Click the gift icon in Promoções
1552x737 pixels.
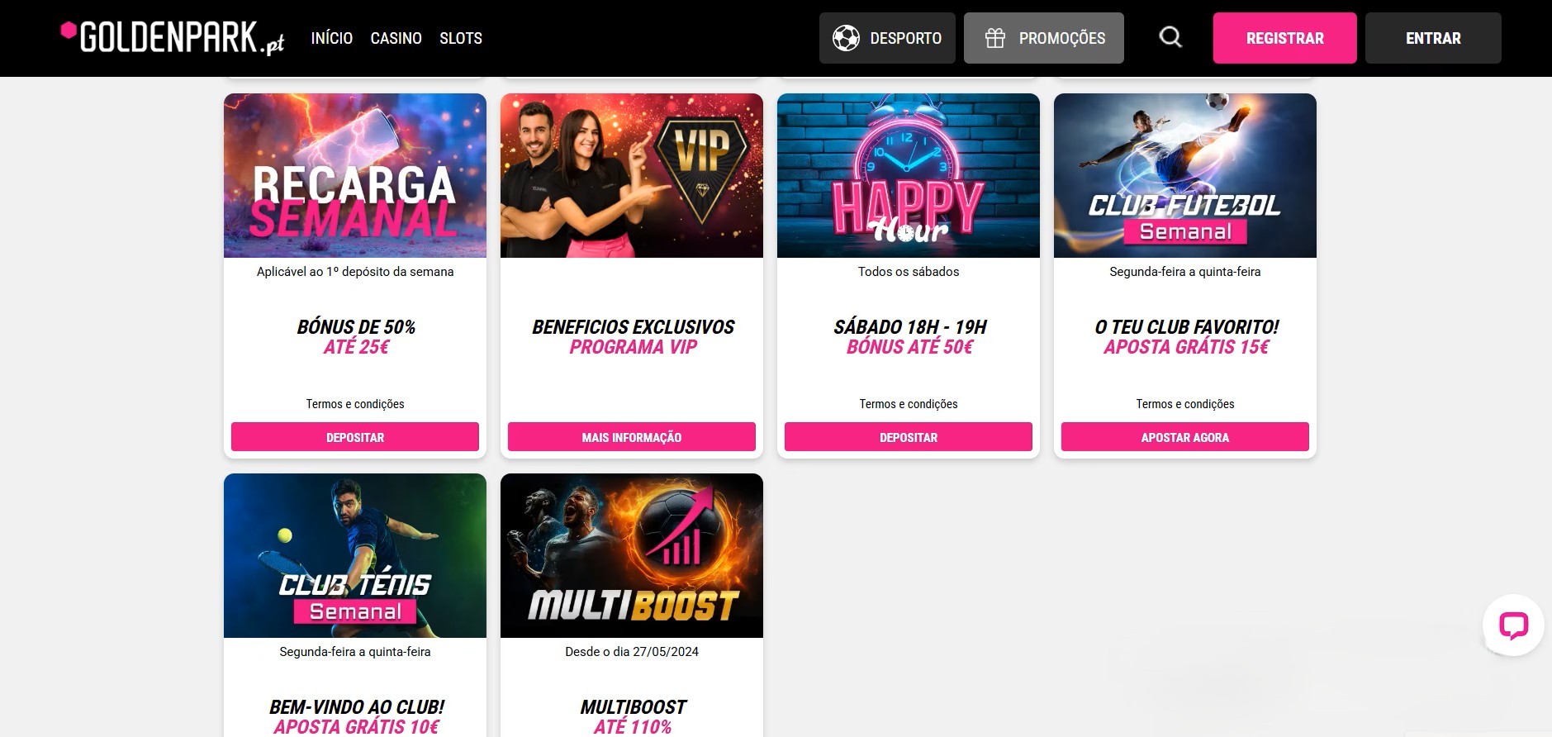pyautogui.click(x=995, y=38)
